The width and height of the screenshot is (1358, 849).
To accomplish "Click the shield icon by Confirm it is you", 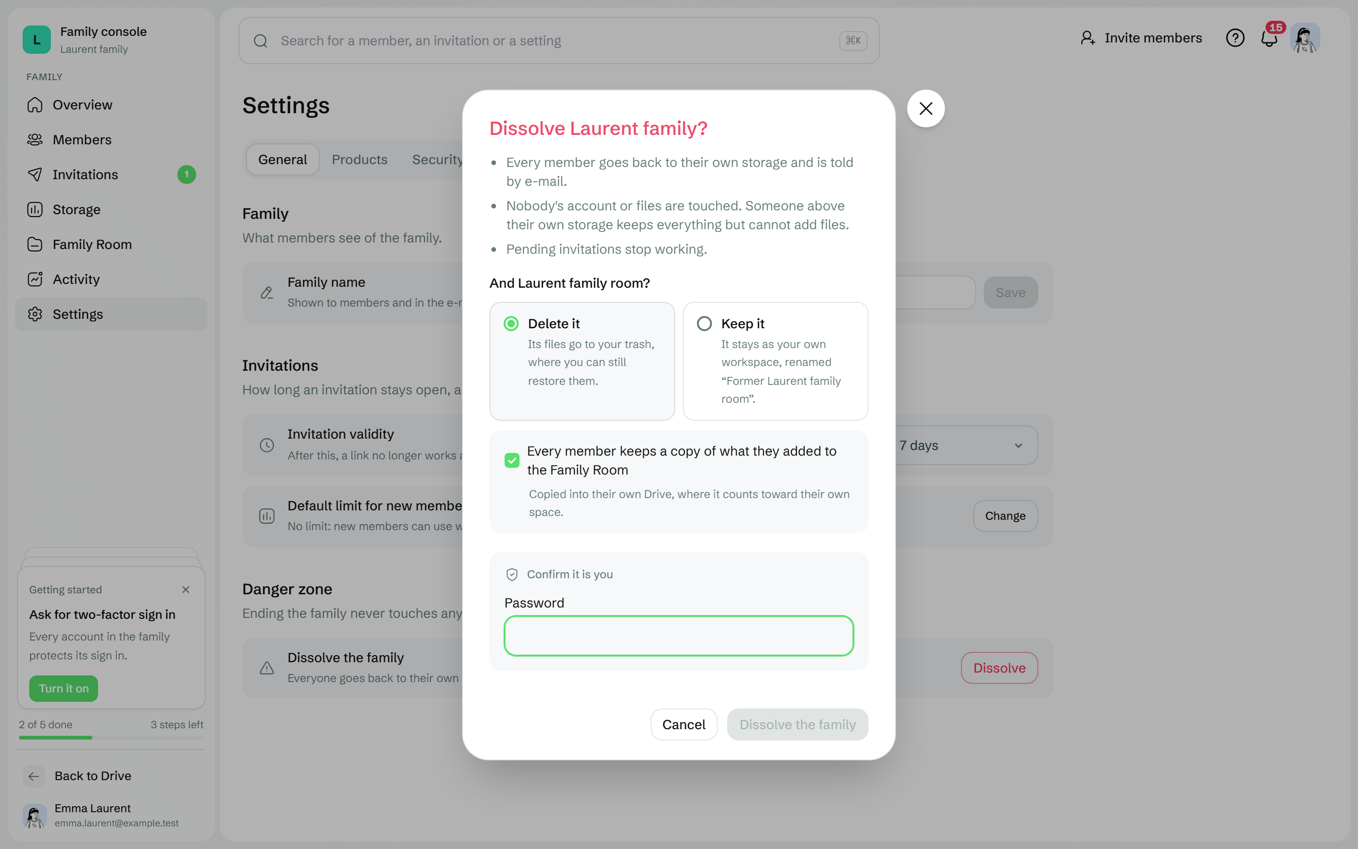I will [x=512, y=574].
